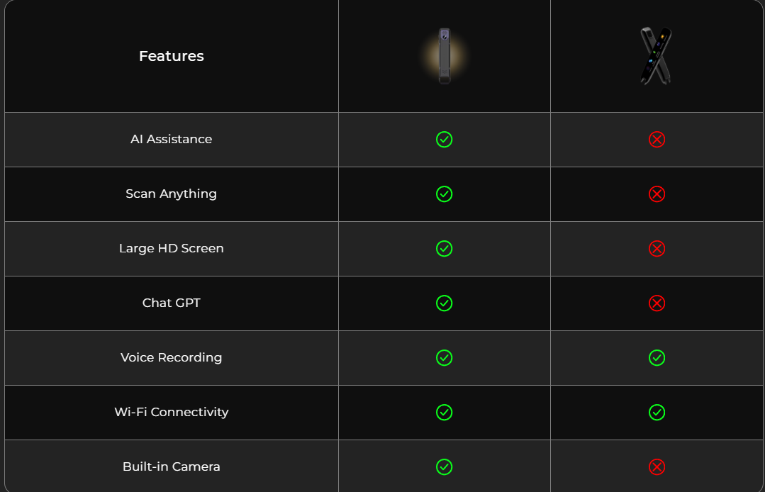Screen dimensions: 765x492
Task: Click the second product's Wi-Fi Connectivity check
Action: point(657,413)
